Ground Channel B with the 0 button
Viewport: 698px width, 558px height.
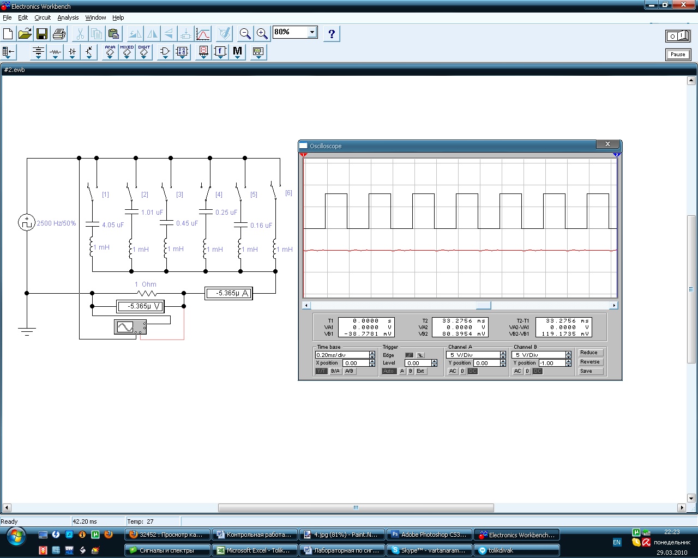click(x=527, y=371)
